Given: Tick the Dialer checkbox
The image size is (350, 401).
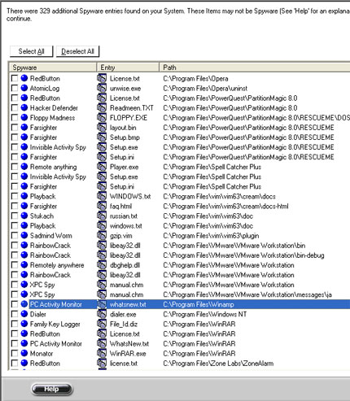Looking at the screenshot, I should tap(15, 314).
